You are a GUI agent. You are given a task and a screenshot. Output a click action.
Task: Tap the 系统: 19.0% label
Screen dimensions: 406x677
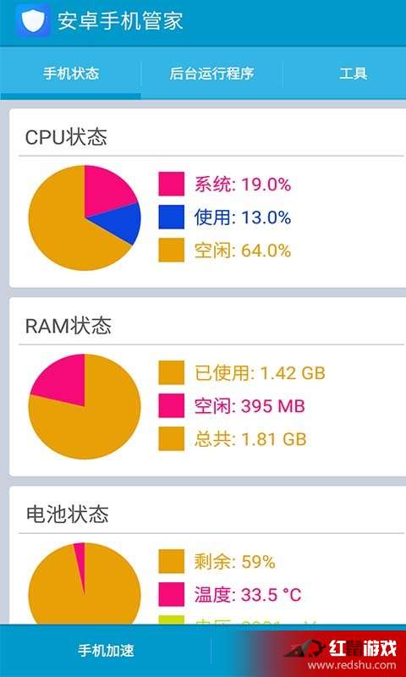(243, 184)
